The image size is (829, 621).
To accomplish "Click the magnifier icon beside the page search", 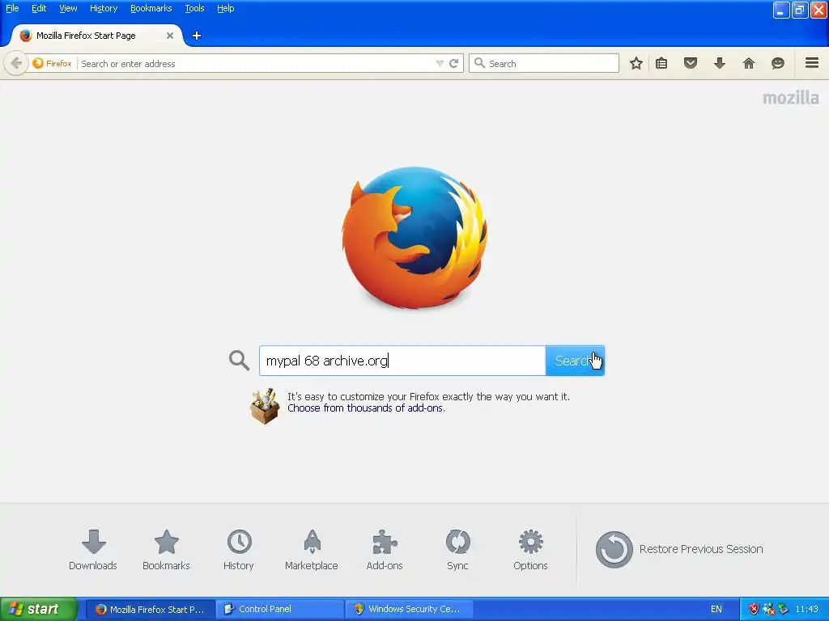I will click(x=239, y=361).
